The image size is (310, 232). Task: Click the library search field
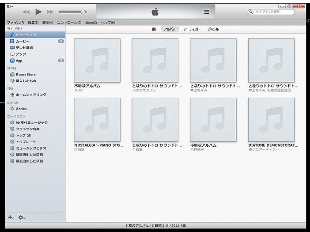(271, 12)
